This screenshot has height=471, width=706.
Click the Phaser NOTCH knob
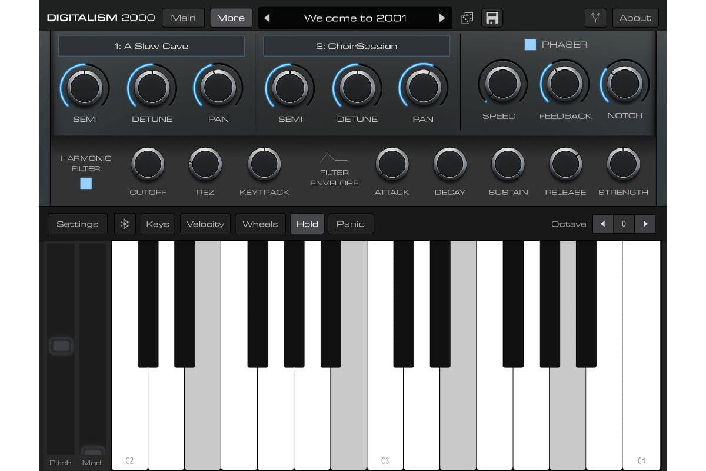[625, 84]
